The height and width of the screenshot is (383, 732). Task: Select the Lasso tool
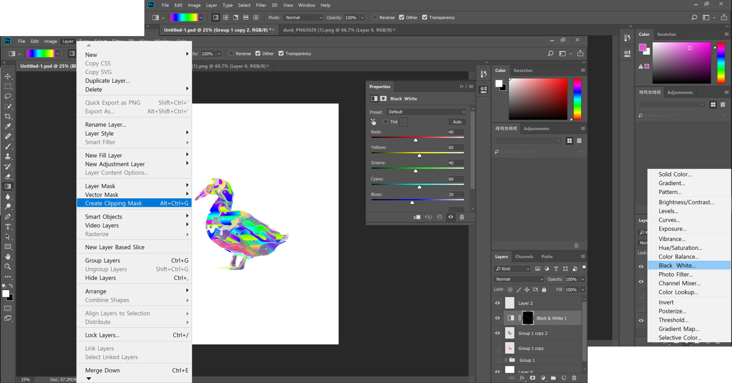pos(8,96)
